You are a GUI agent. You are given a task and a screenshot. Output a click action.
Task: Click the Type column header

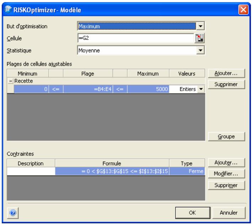tap(187, 163)
